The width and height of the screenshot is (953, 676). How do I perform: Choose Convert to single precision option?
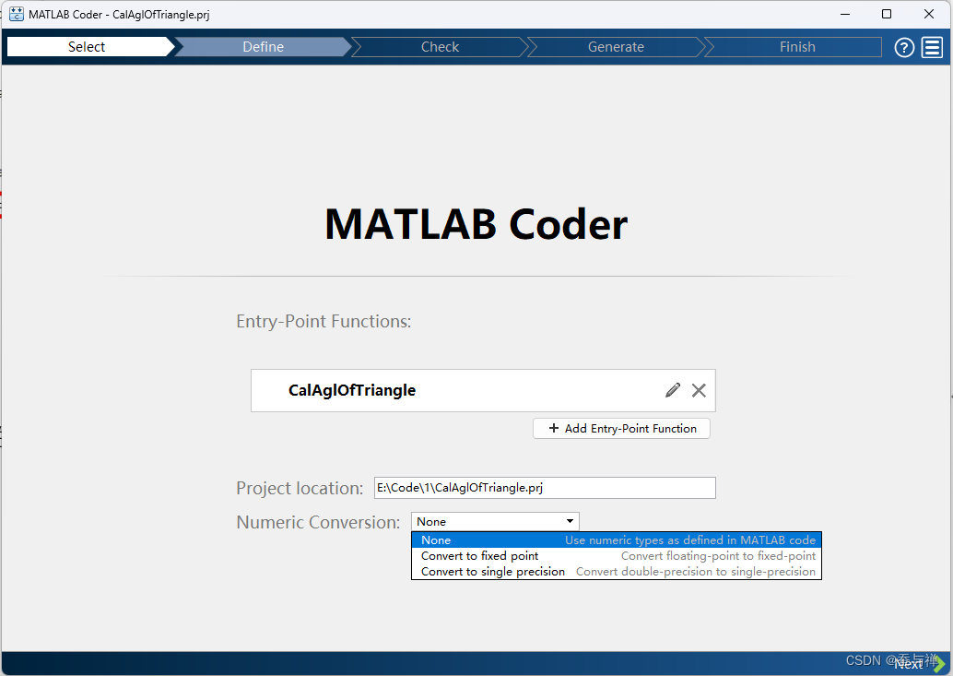[x=617, y=572]
